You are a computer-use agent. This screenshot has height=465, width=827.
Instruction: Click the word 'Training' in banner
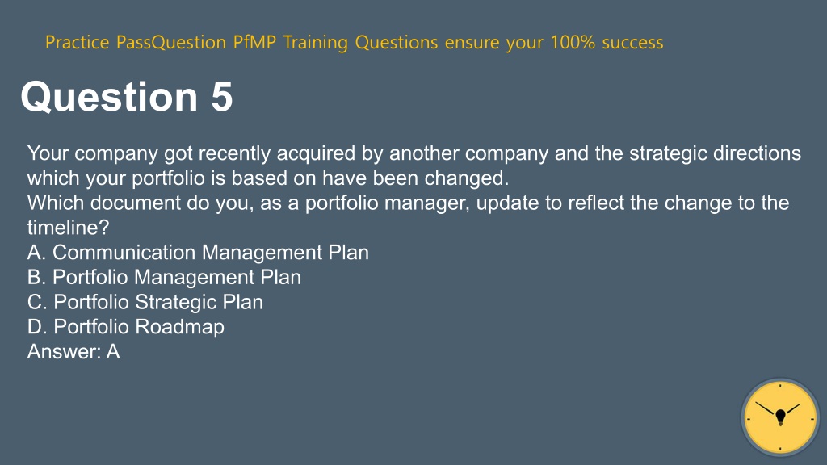pyautogui.click(x=316, y=43)
